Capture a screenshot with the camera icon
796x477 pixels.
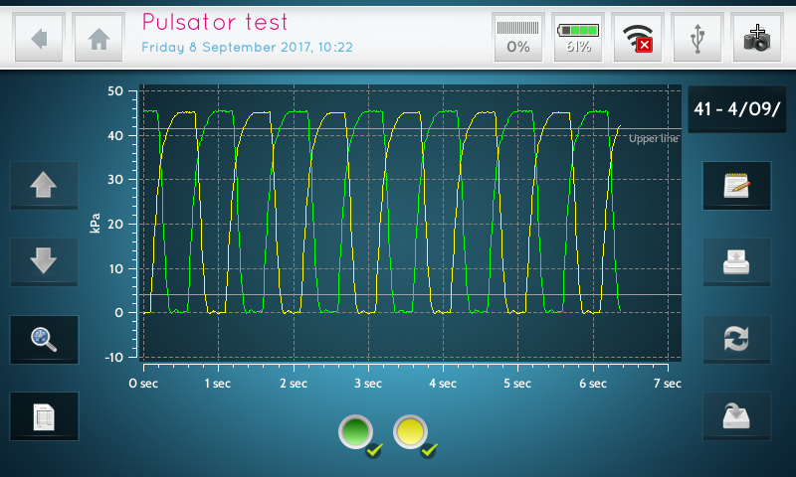(757, 39)
